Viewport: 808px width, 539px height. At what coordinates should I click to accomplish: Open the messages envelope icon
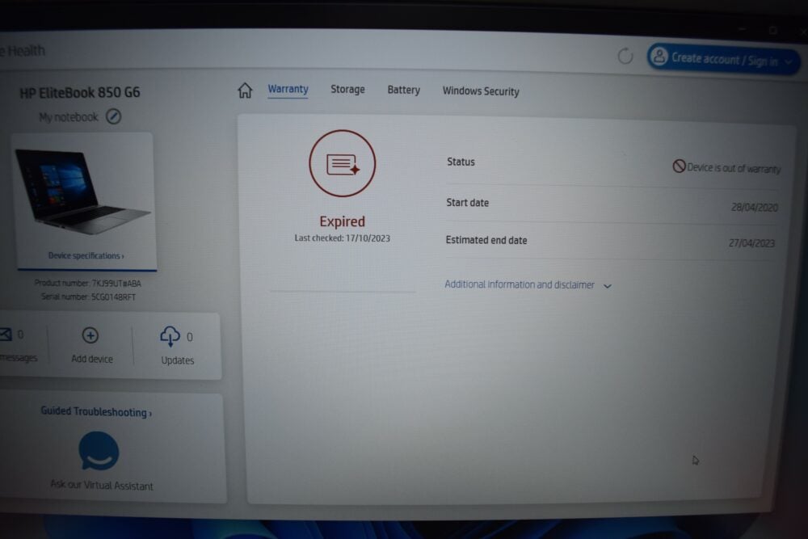(6, 335)
